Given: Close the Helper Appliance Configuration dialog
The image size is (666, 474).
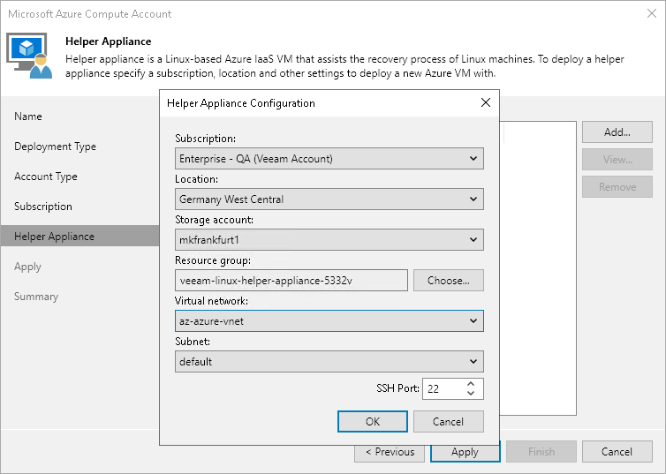Looking at the screenshot, I should [486, 102].
